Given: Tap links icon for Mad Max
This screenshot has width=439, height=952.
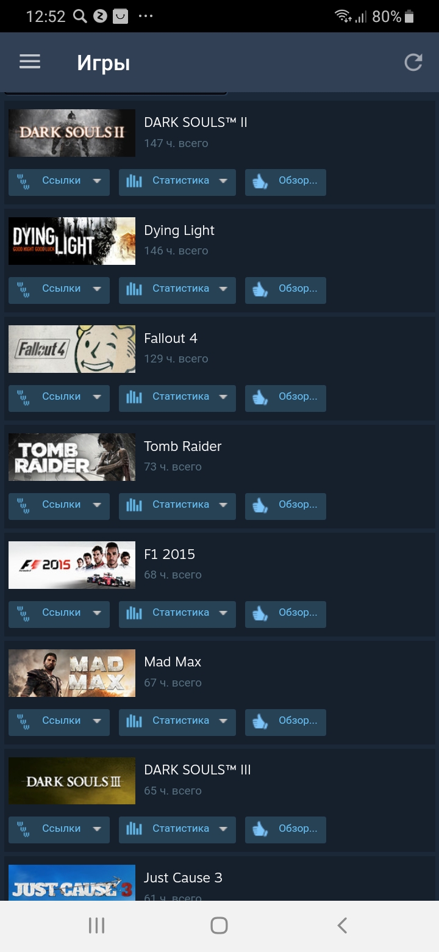Looking at the screenshot, I should (x=23, y=721).
